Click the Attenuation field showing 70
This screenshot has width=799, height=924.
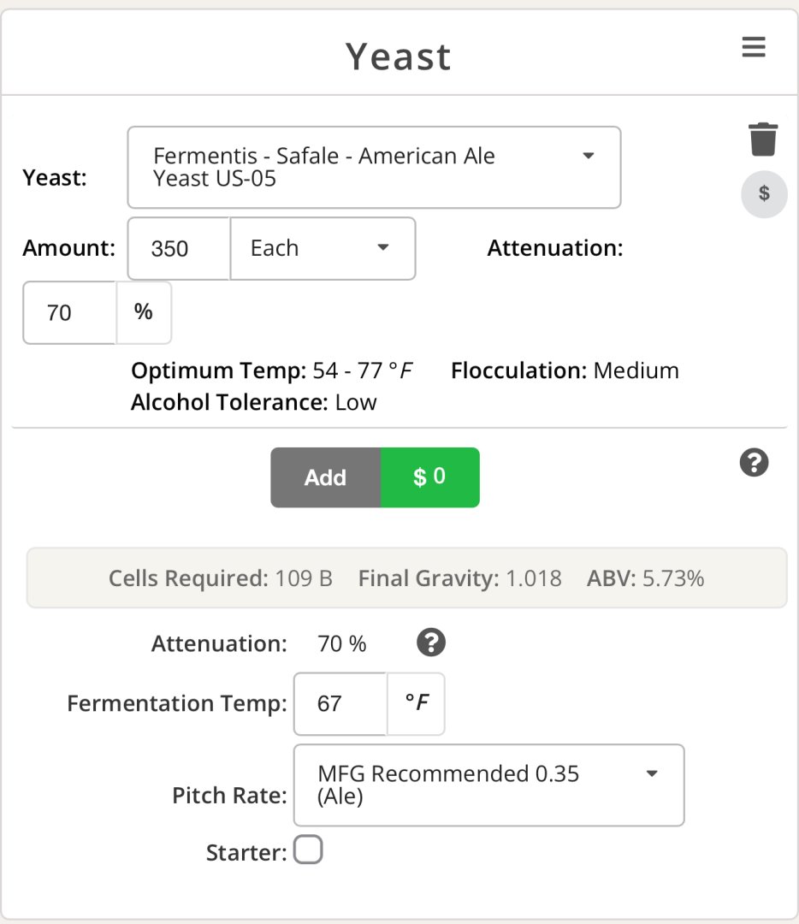click(69, 313)
